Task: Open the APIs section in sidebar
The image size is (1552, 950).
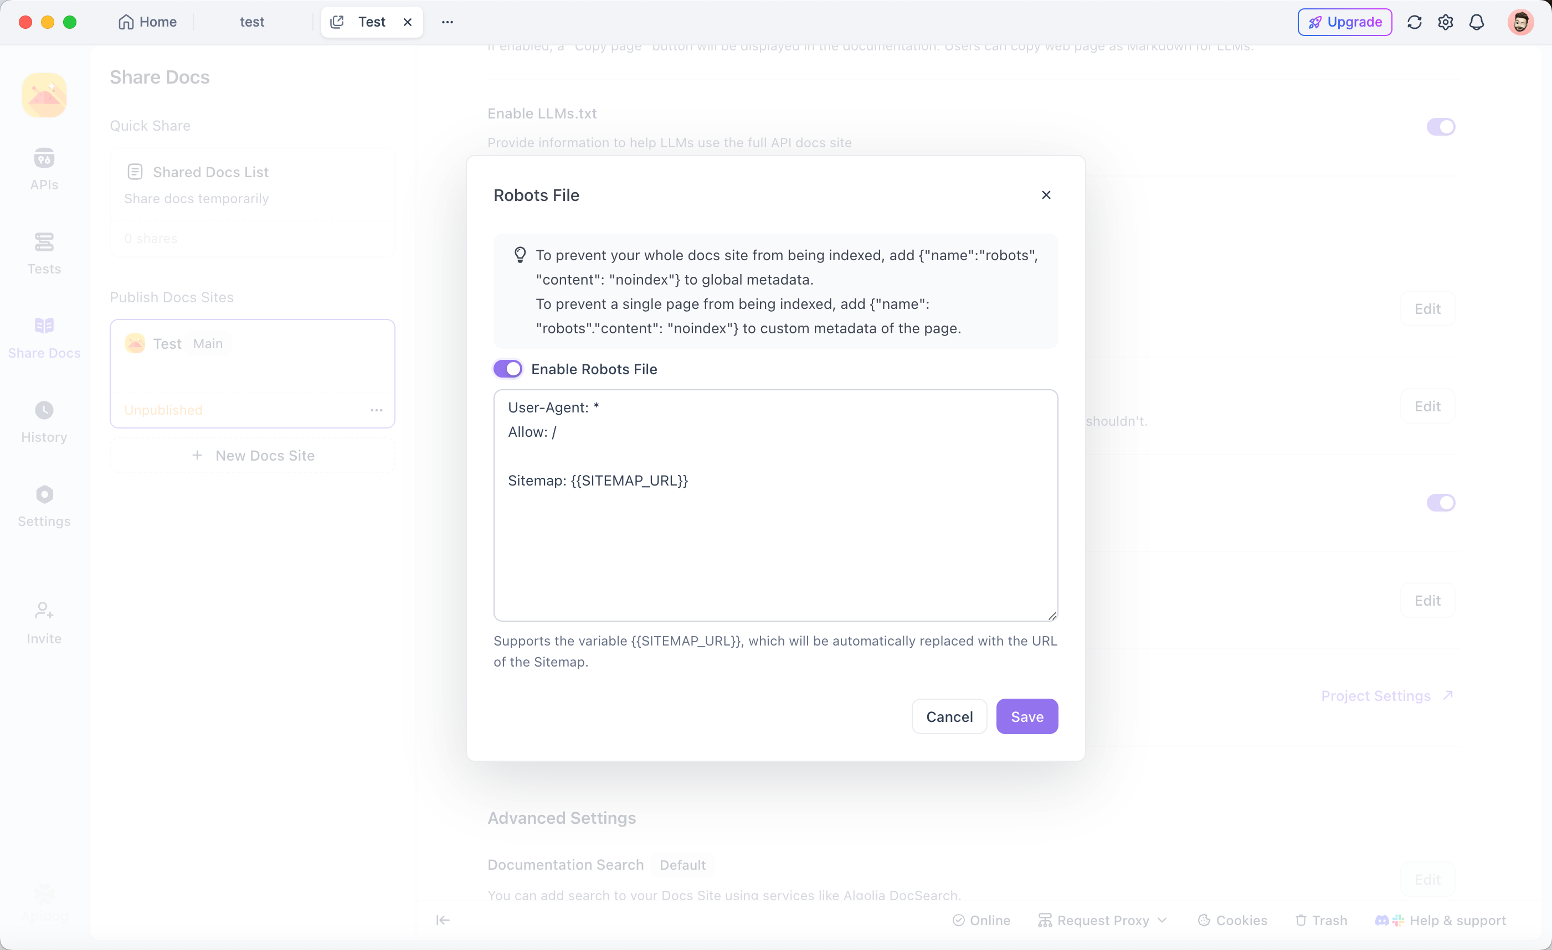Action: 44,168
